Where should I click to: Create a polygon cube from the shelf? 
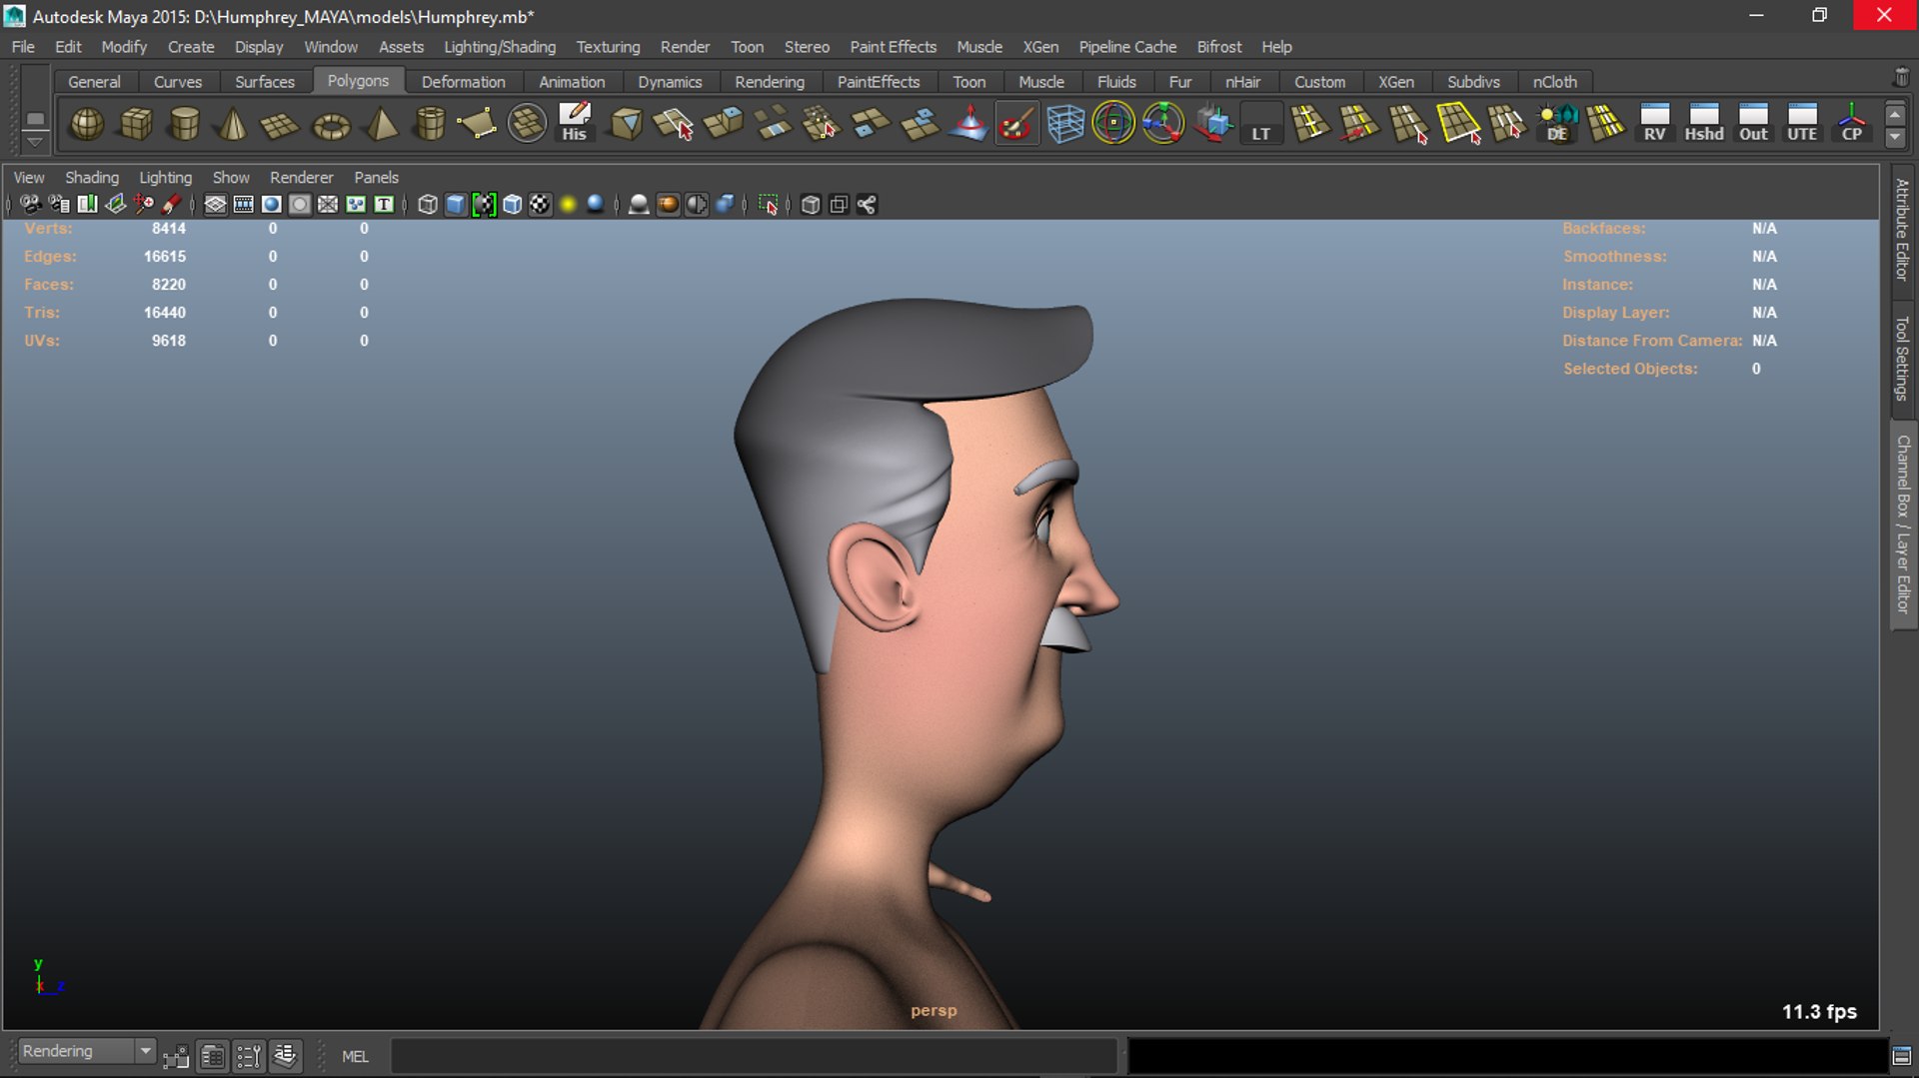tap(136, 124)
